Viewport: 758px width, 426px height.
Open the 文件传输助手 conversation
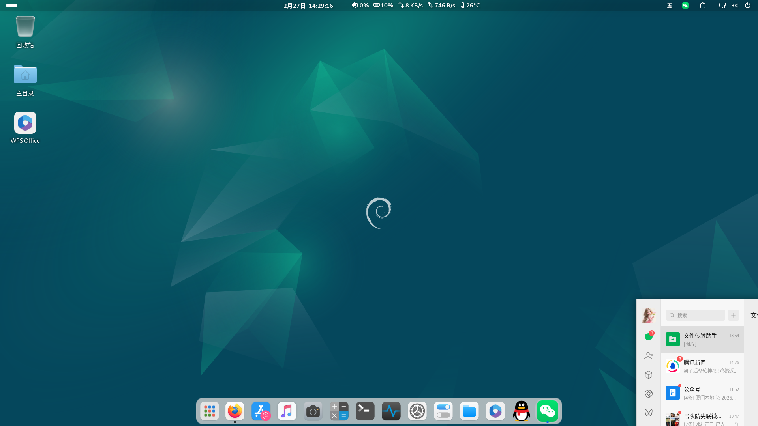click(x=702, y=339)
